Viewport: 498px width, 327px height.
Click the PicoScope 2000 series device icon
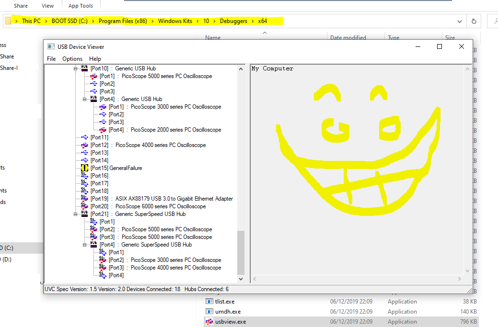pos(103,130)
